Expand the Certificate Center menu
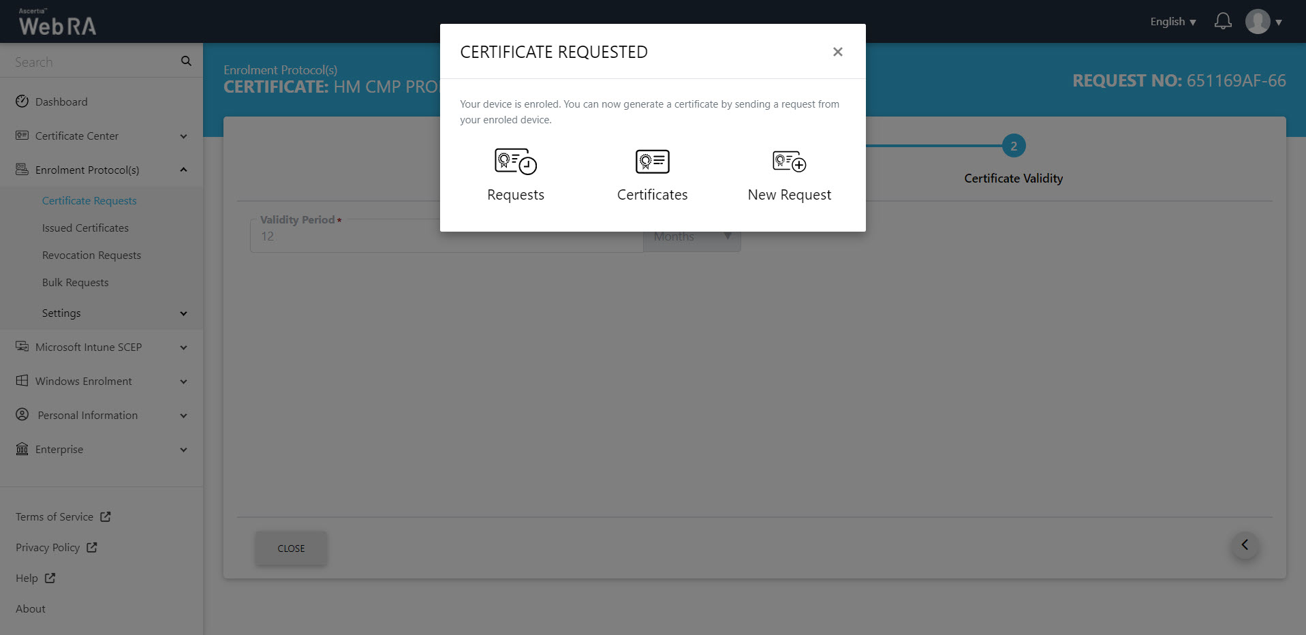The image size is (1306, 635). pos(102,136)
